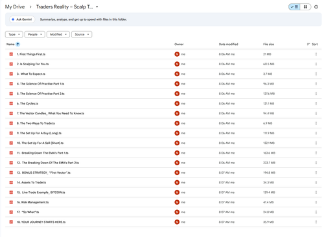Open the People filter dropdown
Image resolution: width=324 pixels, height=237 pixels.
click(35, 34)
